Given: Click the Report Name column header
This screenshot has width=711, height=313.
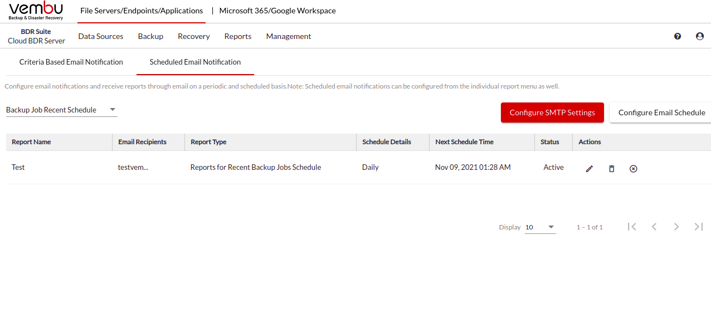Looking at the screenshot, I should click(31, 142).
